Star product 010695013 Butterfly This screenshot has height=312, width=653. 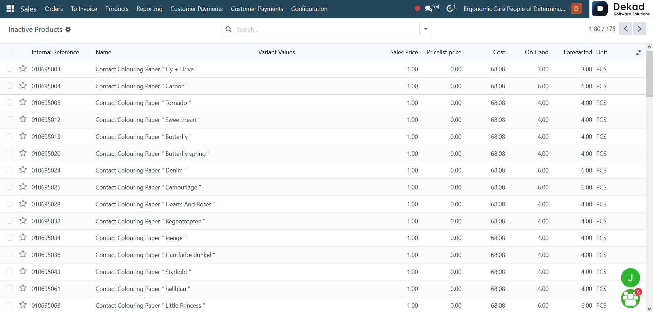coord(23,136)
